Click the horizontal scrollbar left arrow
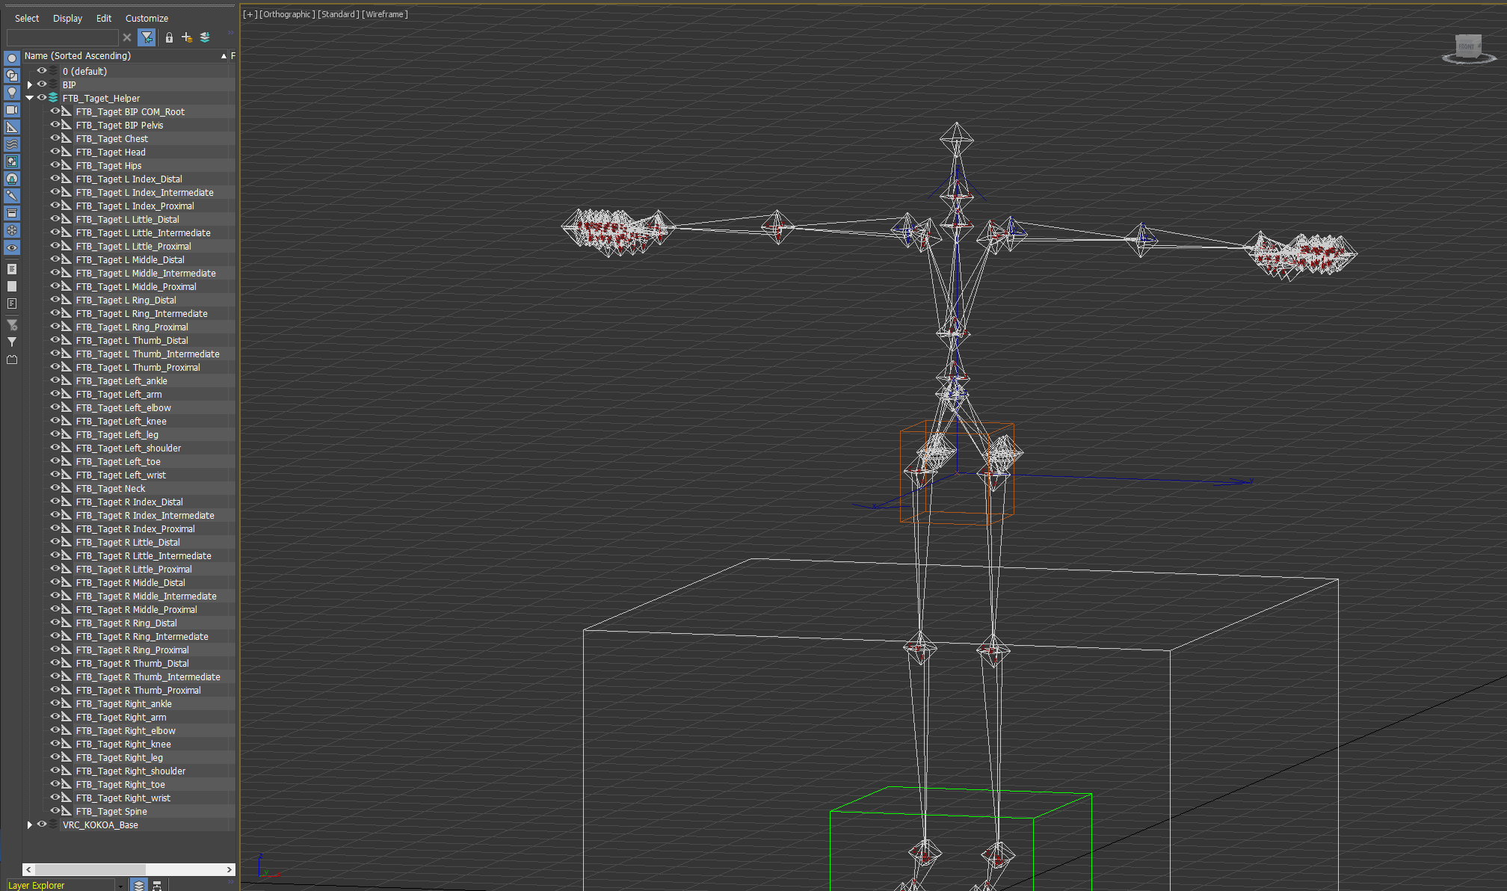 [28, 869]
